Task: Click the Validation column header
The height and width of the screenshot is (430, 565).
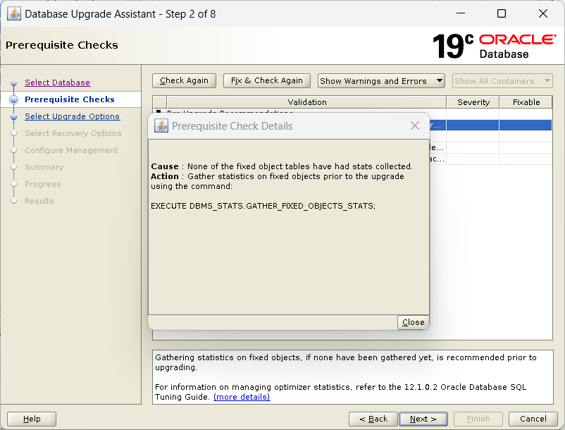Action: [x=306, y=102]
